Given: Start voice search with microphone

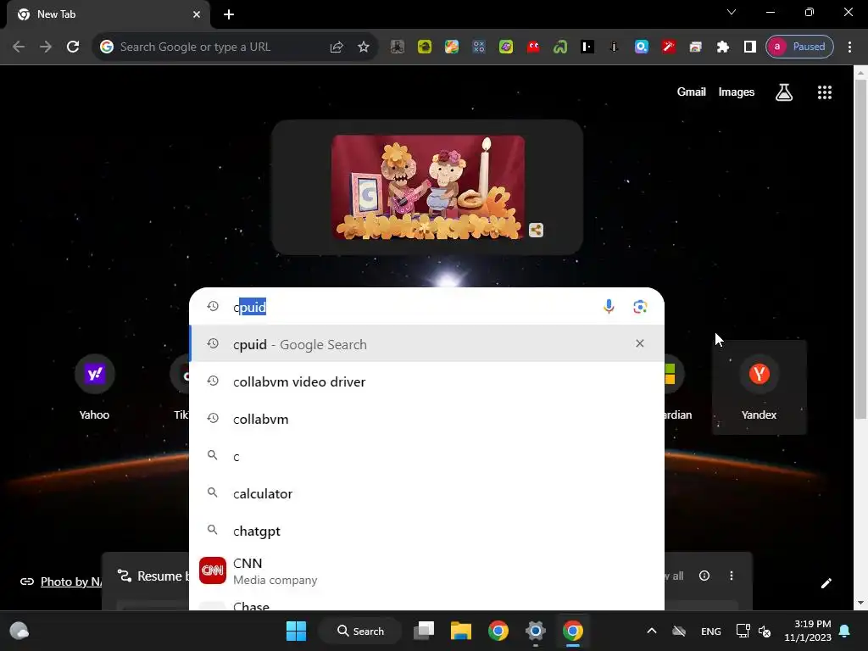Looking at the screenshot, I should coord(609,307).
